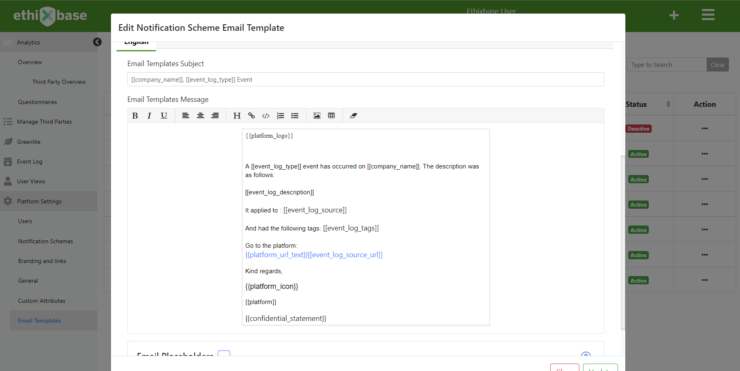Open Questionnaires in the sidebar
The width and height of the screenshot is (740, 371).
pyautogui.click(x=37, y=102)
